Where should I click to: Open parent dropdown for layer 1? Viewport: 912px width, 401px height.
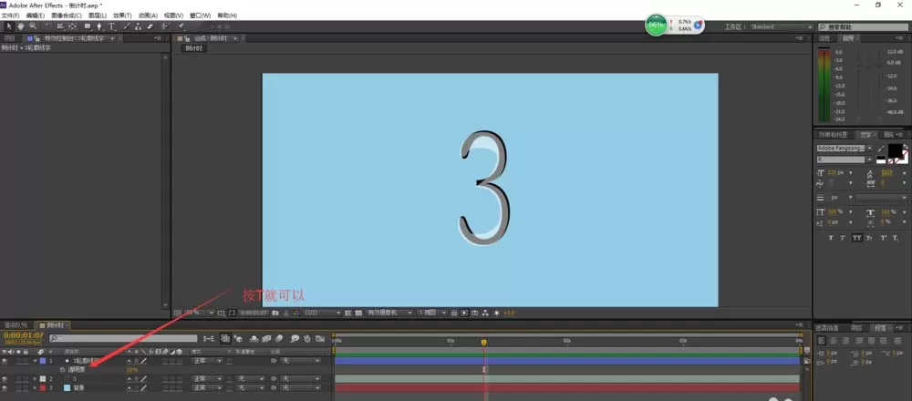[301, 361]
